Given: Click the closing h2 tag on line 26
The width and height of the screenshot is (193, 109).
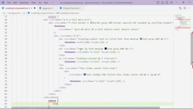Looking at the screenshot, I should click(62, 45).
